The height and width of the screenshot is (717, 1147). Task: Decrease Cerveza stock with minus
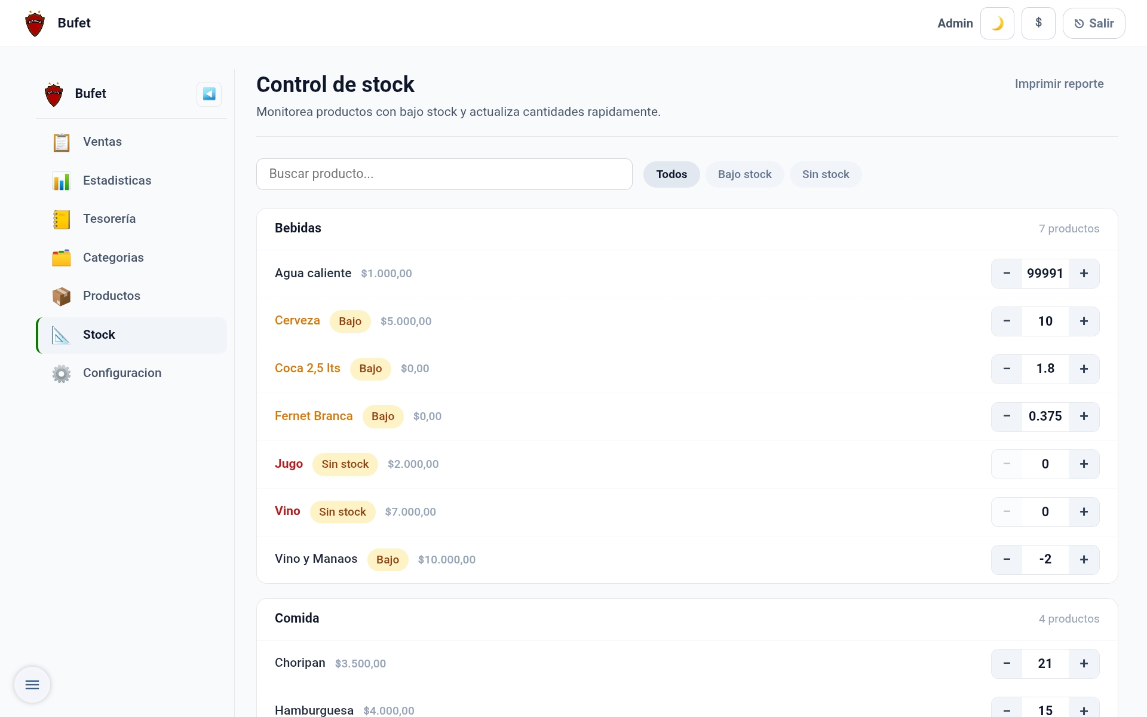pyautogui.click(x=1007, y=321)
